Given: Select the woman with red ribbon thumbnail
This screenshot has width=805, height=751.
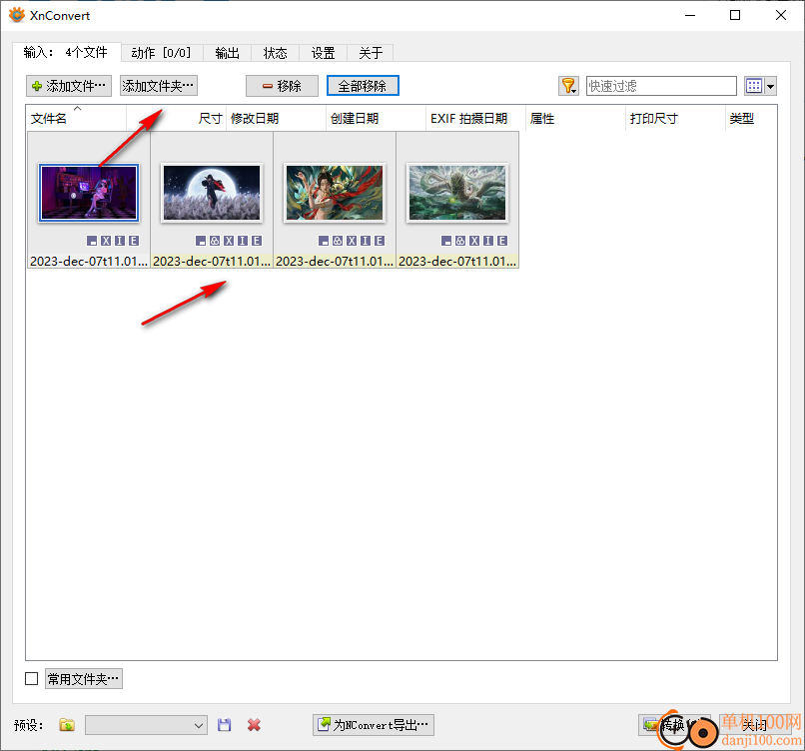Looking at the screenshot, I should point(335,193).
